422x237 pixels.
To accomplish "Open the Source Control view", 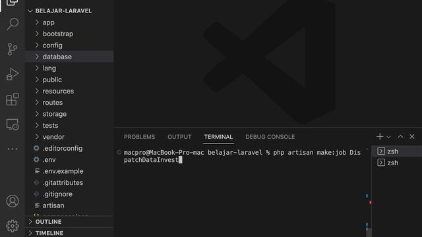I will 13,49.
